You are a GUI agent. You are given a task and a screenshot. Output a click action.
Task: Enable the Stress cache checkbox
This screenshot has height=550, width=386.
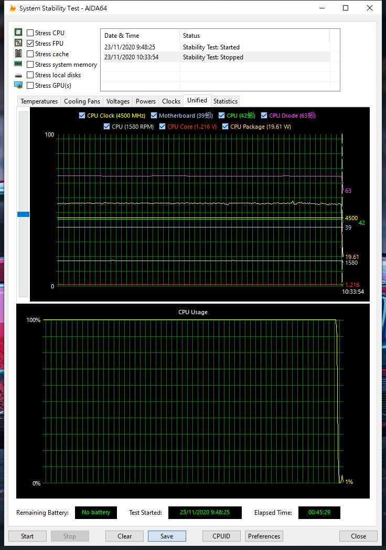click(x=30, y=54)
